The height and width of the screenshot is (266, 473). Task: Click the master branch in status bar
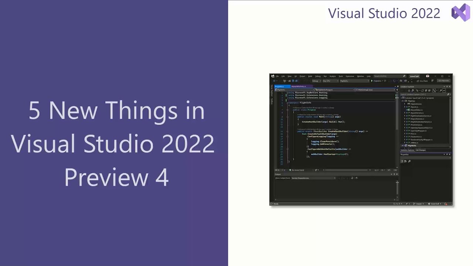(418, 204)
